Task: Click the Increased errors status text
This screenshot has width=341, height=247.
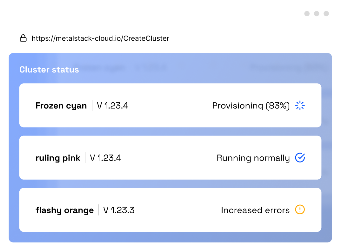Action: coord(255,210)
